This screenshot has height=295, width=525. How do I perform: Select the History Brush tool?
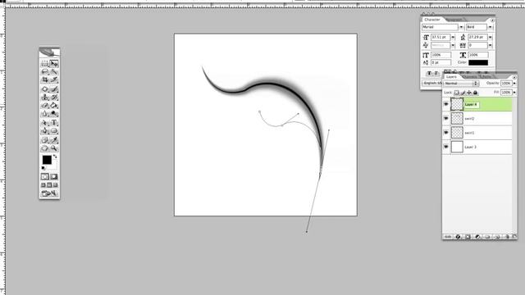tap(54, 98)
